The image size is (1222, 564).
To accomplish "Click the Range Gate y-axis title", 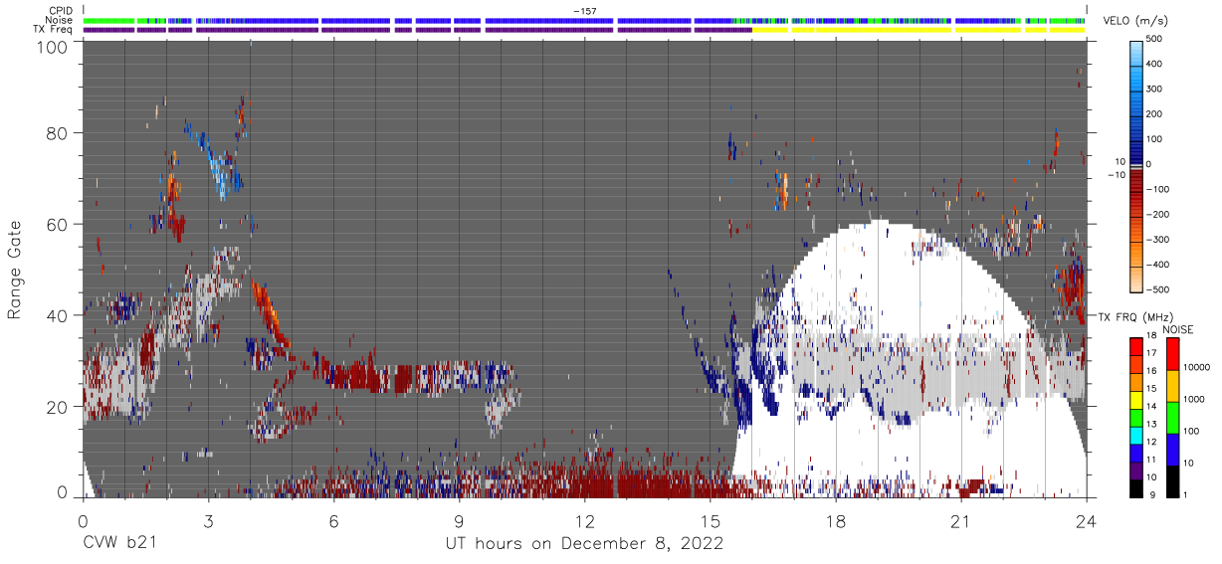I will pos(15,269).
